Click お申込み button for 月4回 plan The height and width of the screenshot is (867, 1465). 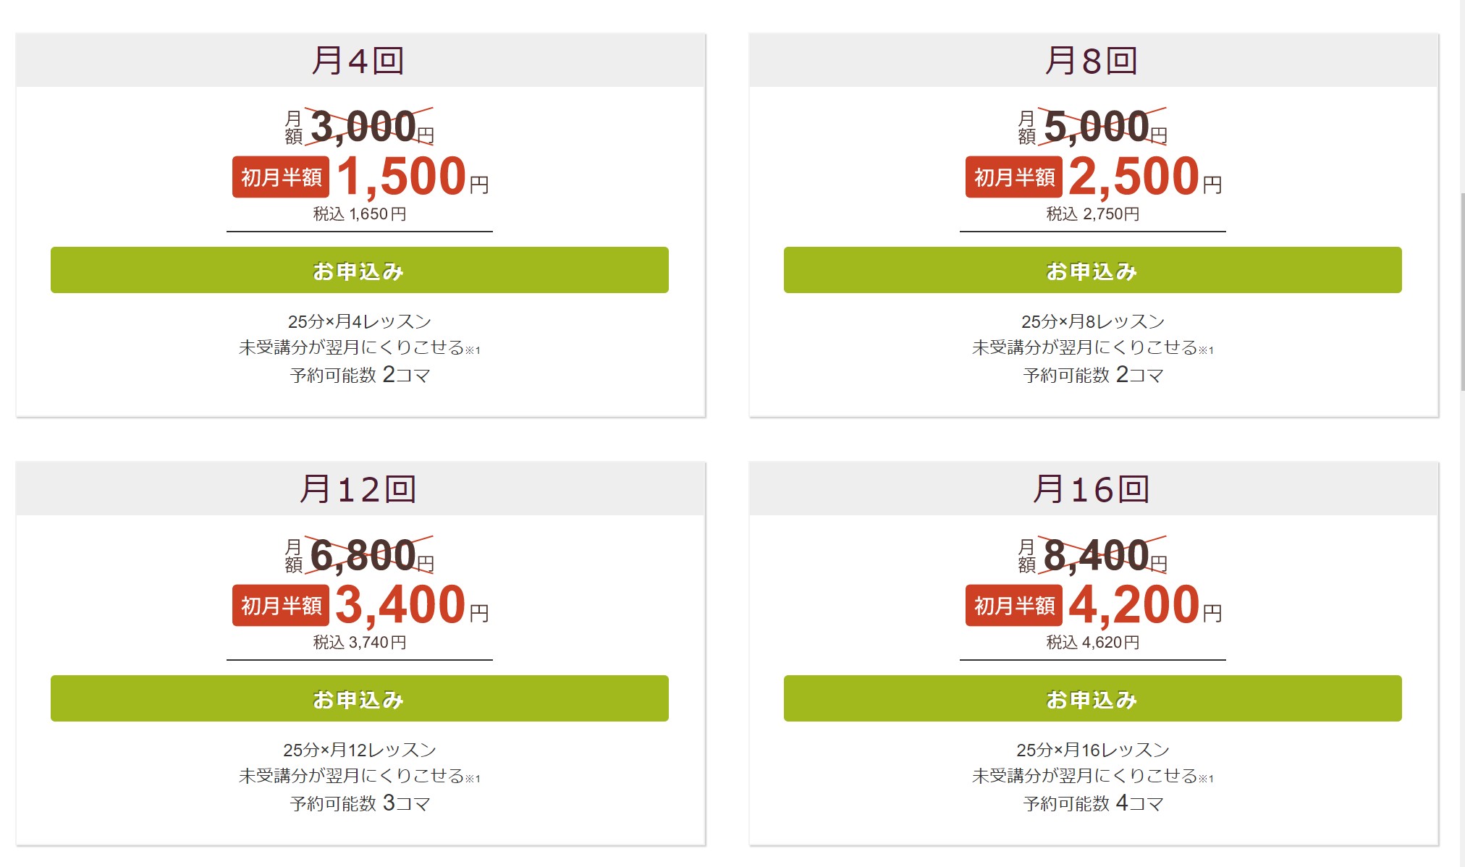[360, 270]
